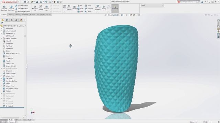Click the Print icon in the top toolbar

41,2
